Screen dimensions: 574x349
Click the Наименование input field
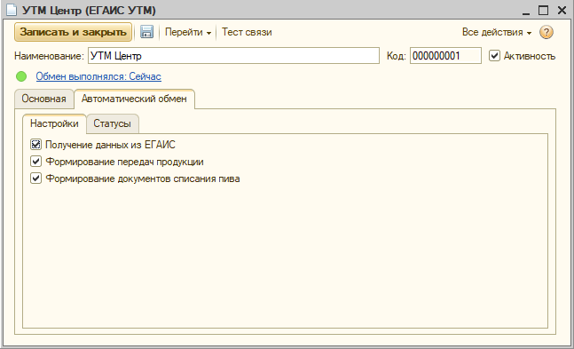coord(233,56)
